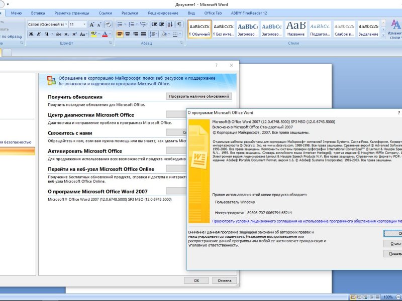The width and height of the screenshot is (402, 301).
Task: Toggle italic formatting (К) in the ribbon
Action: pos(39,34)
